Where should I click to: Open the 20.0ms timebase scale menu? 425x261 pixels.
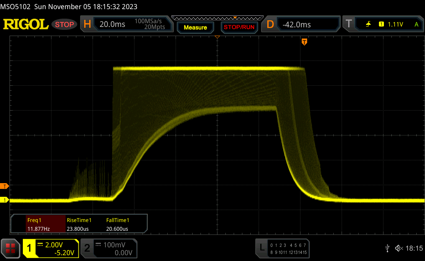point(112,24)
